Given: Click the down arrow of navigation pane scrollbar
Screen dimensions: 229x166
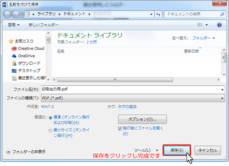Looking at the screenshot, I should point(48,80).
